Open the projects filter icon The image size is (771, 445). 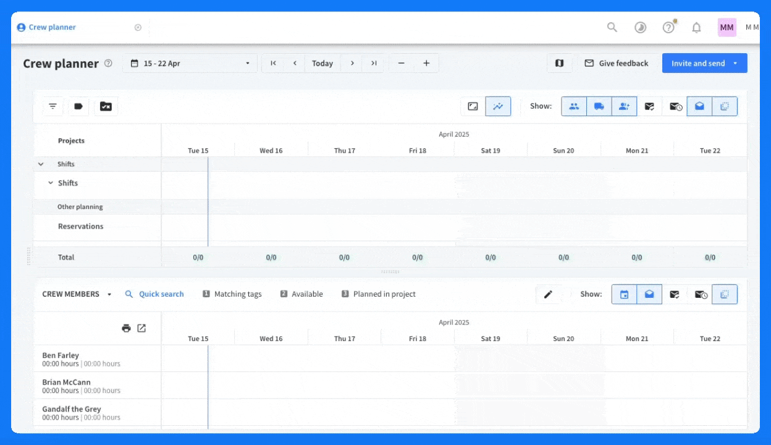click(x=53, y=106)
